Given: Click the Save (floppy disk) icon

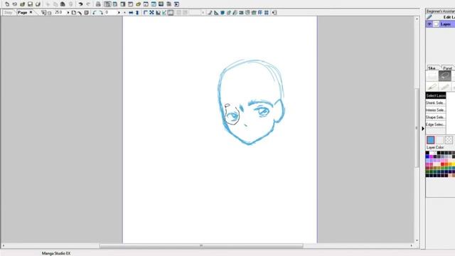Looking at the screenshot, I should [30, 4].
